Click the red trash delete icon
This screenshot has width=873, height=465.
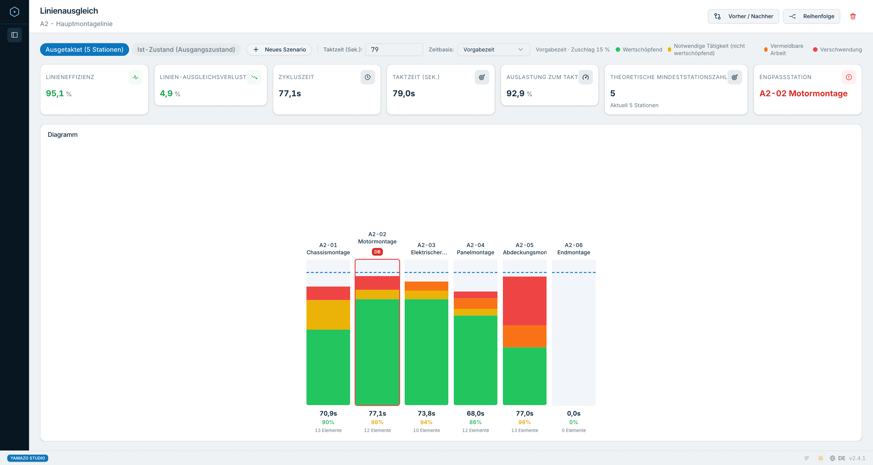point(853,16)
